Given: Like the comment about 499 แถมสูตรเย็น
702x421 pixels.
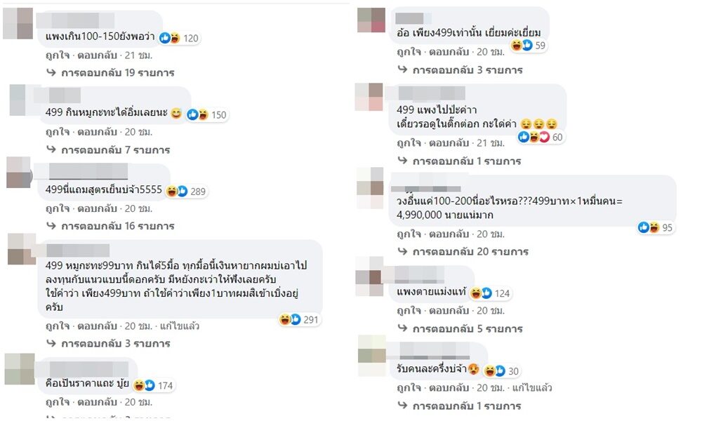Looking at the screenshot, I should [x=58, y=208].
